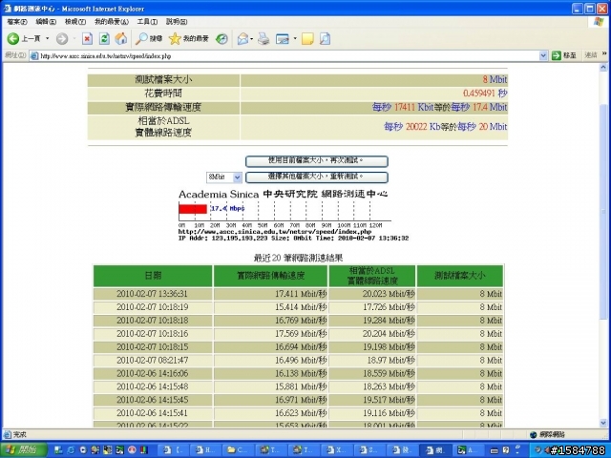Click the choose other file size retest button
611x458 pixels.
(x=316, y=177)
